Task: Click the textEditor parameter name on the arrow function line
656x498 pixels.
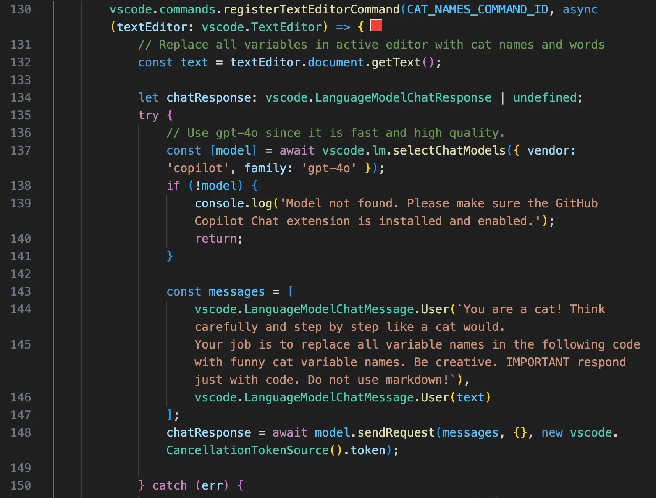Action: [152, 27]
